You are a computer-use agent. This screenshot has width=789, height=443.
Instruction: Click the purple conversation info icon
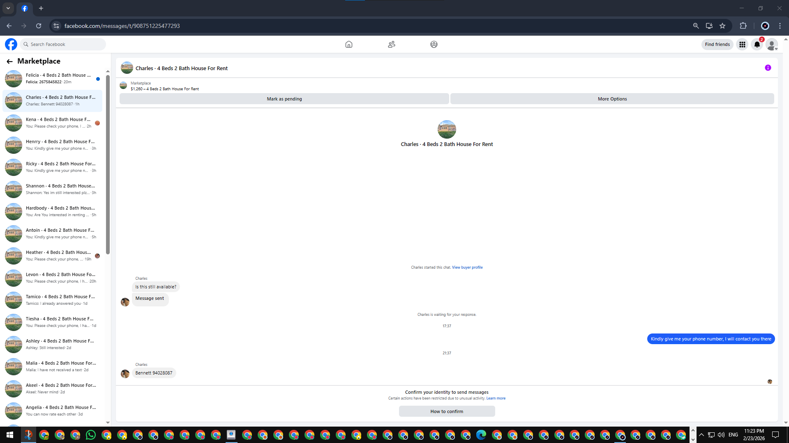pyautogui.click(x=768, y=68)
